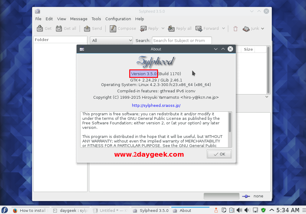This screenshot has height=214, width=306.
Task: Minimize the About dialog
Action: tap(216, 49)
